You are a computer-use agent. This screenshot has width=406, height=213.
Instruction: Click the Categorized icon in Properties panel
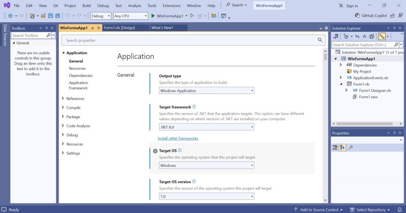[335, 148]
